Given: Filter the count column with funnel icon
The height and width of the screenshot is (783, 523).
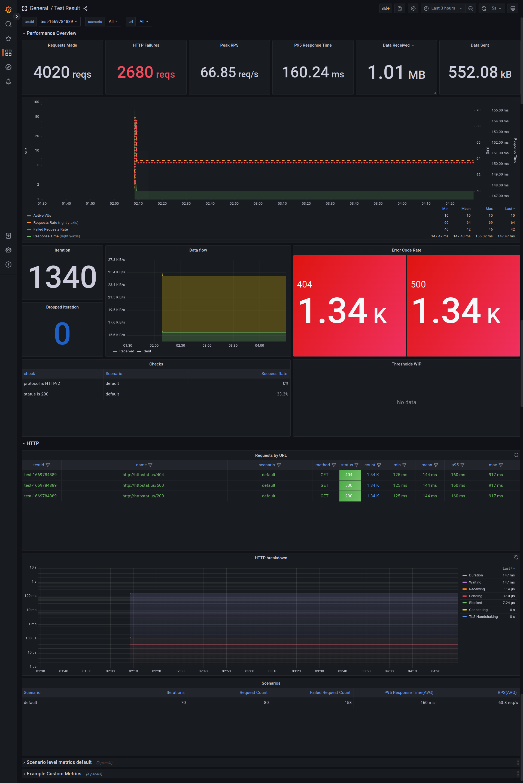Looking at the screenshot, I should click(379, 465).
